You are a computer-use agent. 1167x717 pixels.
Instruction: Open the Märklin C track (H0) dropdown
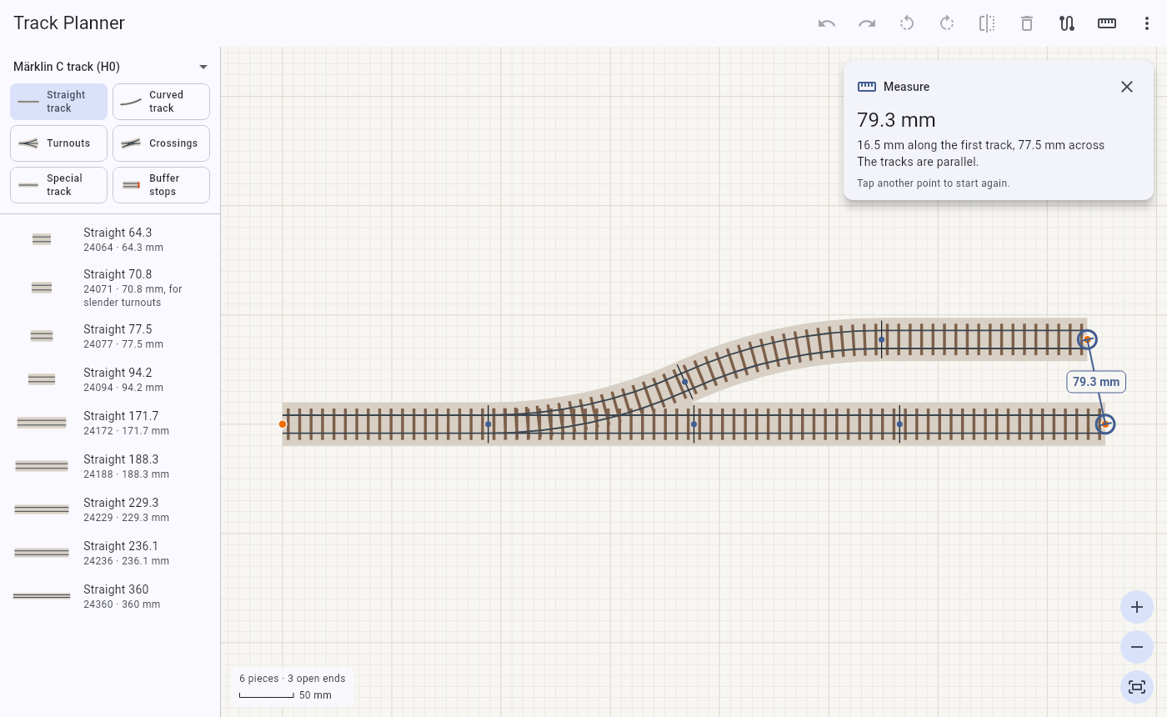tap(110, 67)
